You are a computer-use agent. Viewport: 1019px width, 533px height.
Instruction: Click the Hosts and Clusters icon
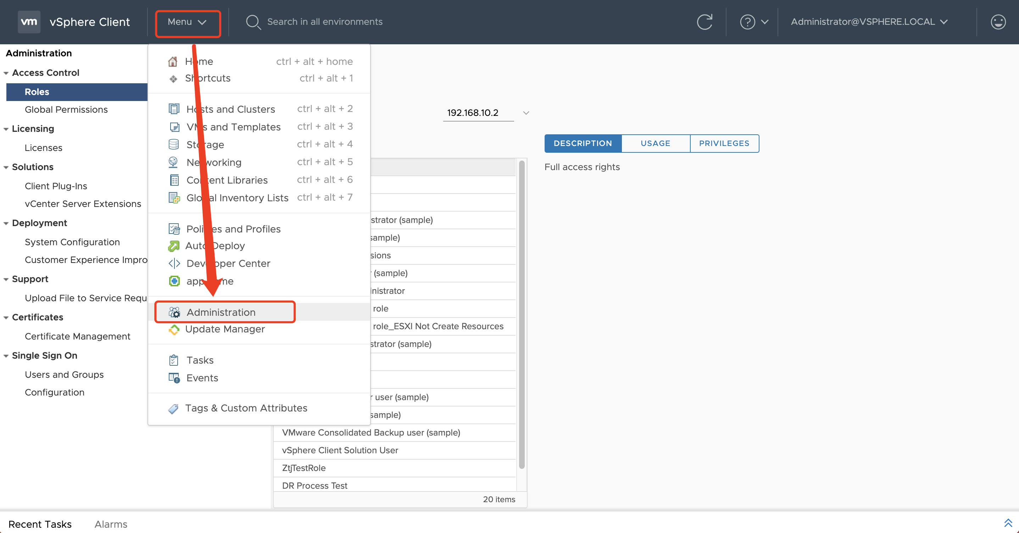coord(174,109)
